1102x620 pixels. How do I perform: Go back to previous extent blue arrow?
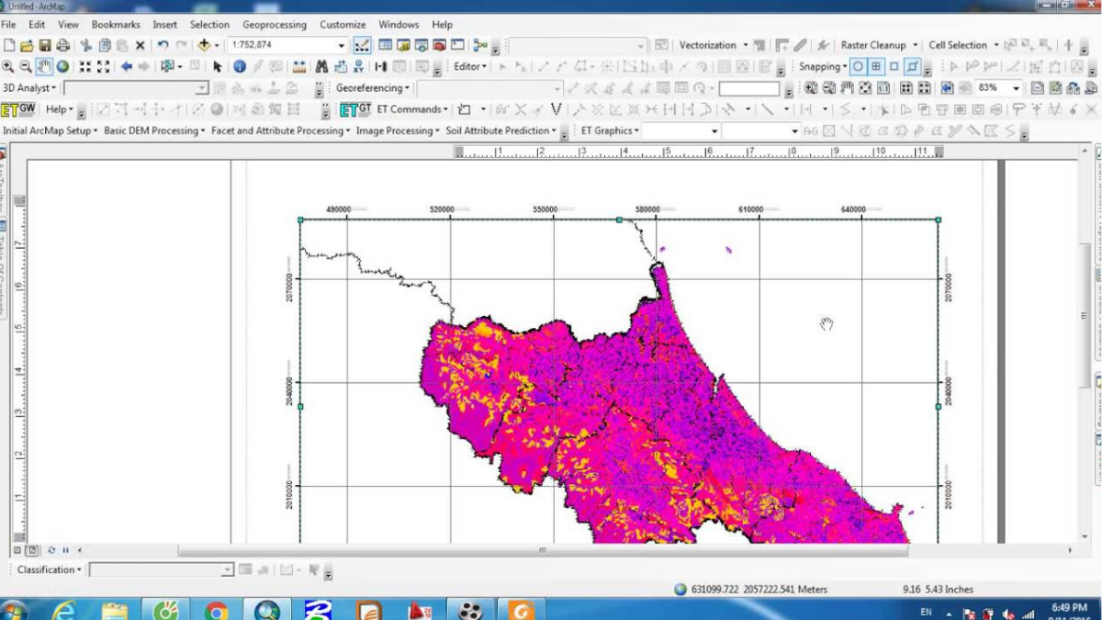click(127, 66)
